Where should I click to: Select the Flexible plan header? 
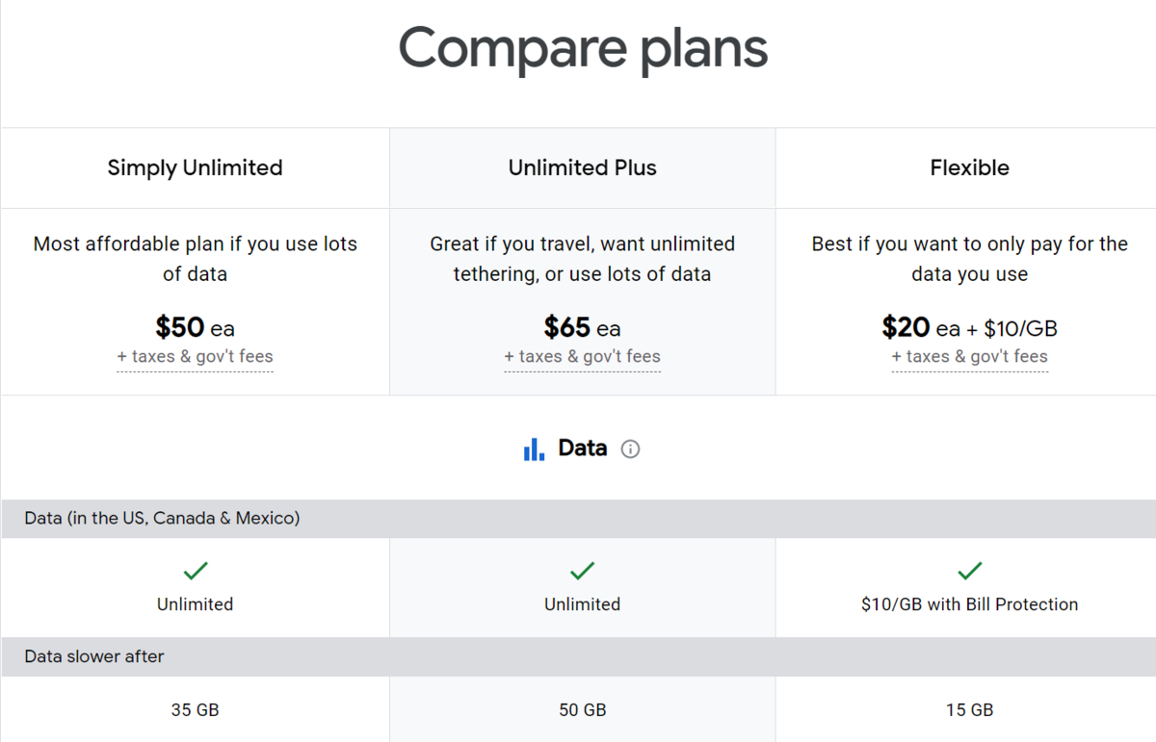[x=969, y=167]
